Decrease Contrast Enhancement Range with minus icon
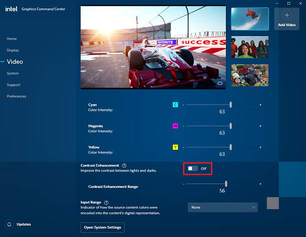This screenshot has height=237, width=306. pyautogui.click(x=183, y=184)
